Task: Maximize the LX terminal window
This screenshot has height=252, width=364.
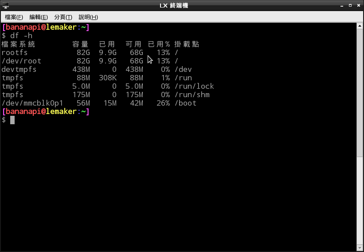Action: click(350, 5)
